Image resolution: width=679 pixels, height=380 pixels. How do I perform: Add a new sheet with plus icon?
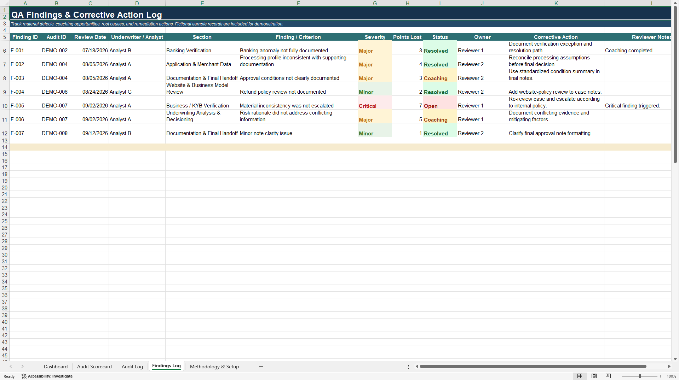click(x=261, y=367)
